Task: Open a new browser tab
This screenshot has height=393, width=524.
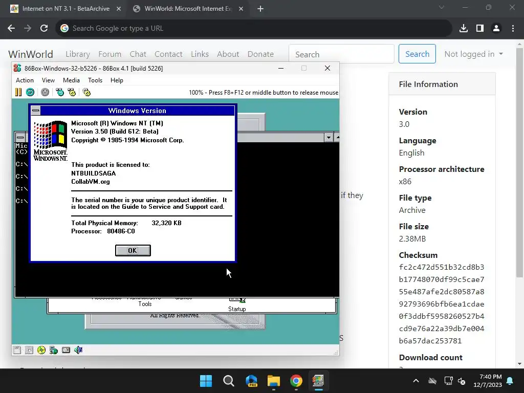Action: click(260, 9)
